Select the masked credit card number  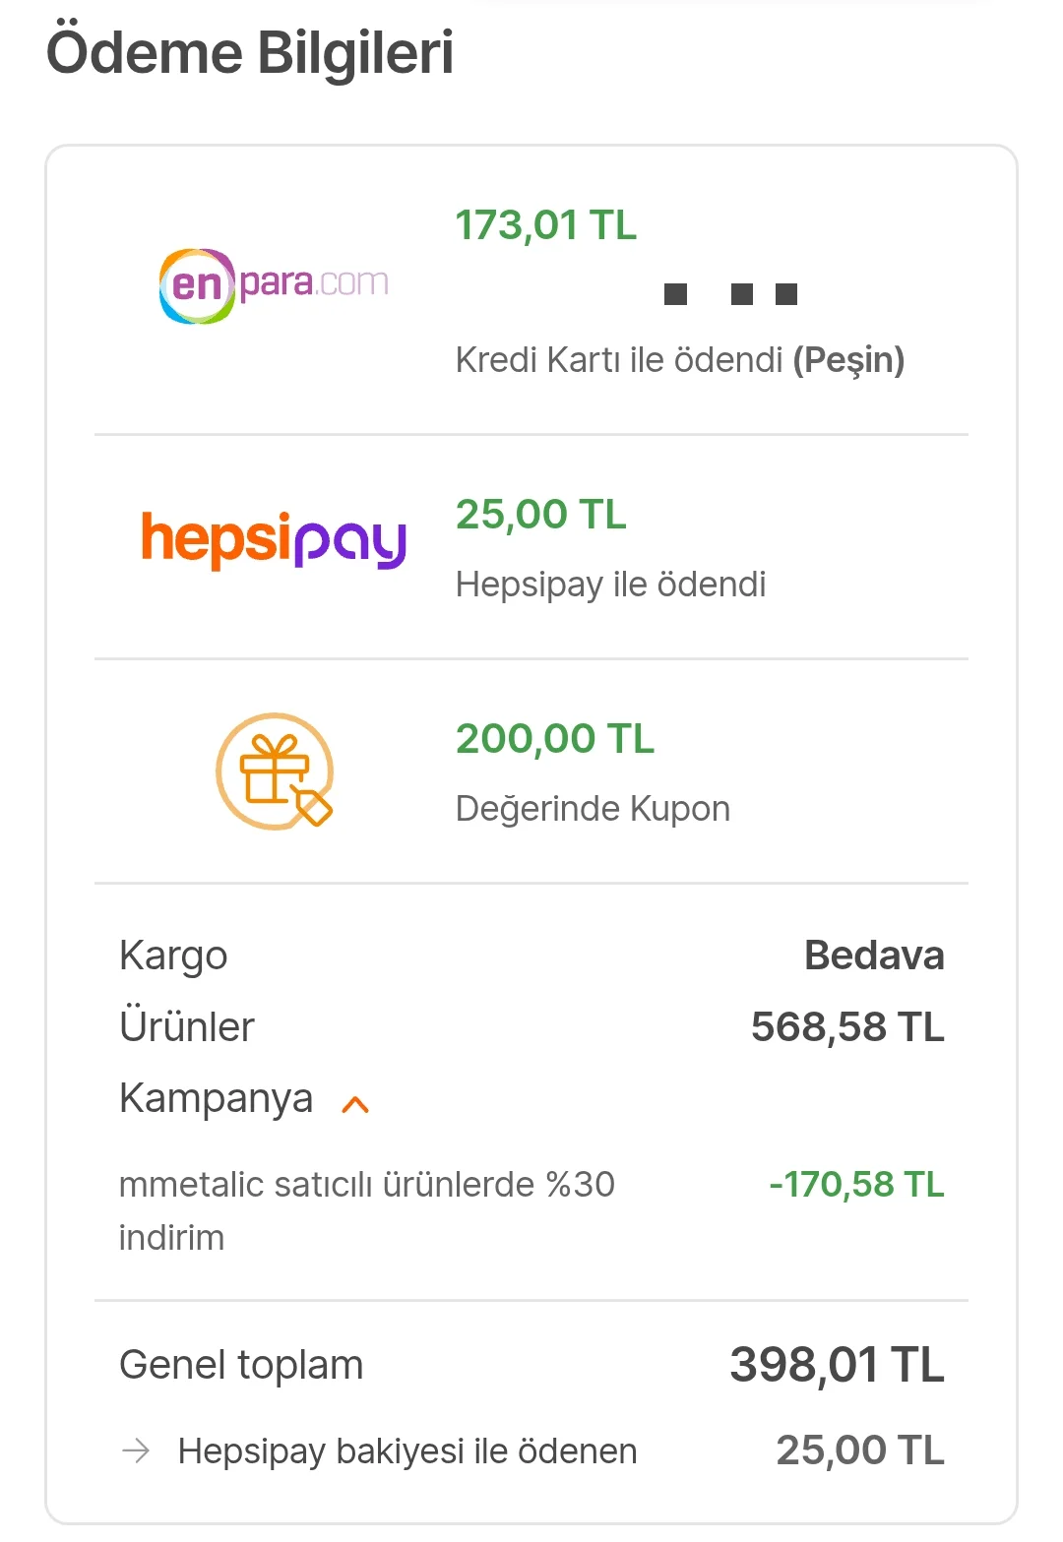[730, 294]
